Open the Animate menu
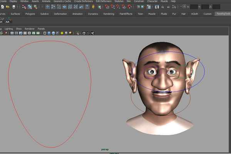The image size is (231, 154). (46, 1)
